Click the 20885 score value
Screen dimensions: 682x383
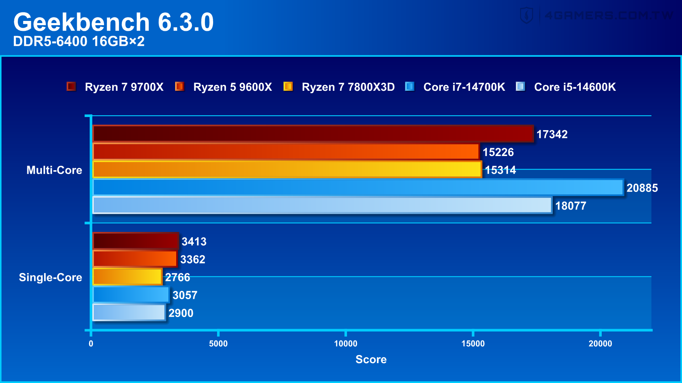pyautogui.click(x=642, y=188)
